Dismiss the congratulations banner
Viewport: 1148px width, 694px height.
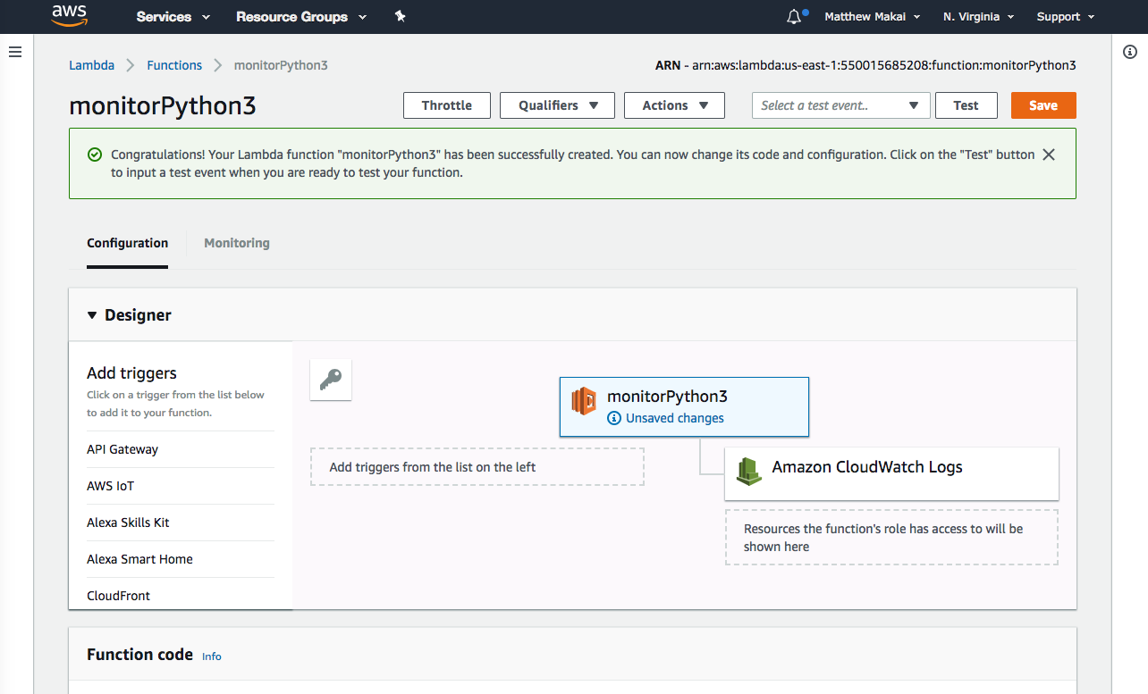click(x=1048, y=154)
